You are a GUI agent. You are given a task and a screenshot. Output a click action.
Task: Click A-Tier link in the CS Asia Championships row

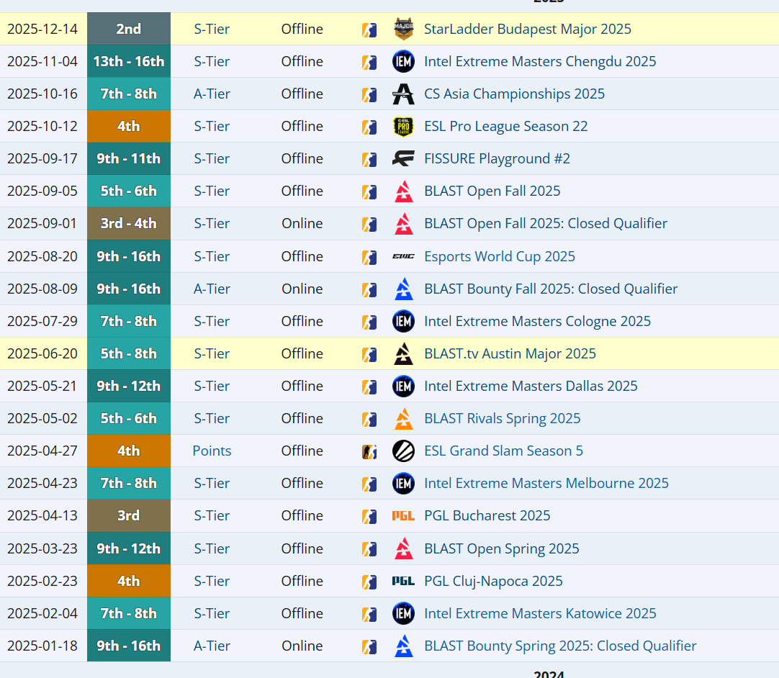[212, 94]
